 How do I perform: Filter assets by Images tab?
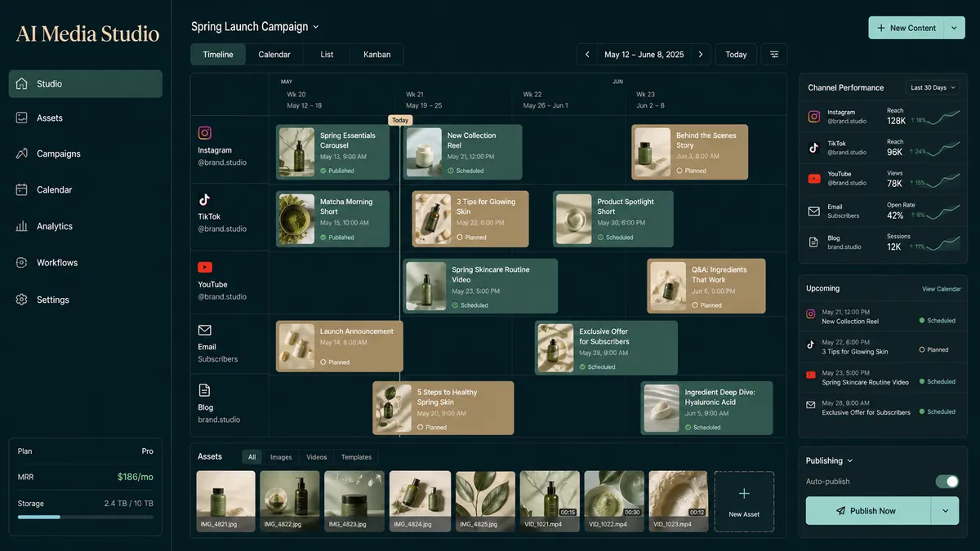pyautogui.click(x=281, y=457)
